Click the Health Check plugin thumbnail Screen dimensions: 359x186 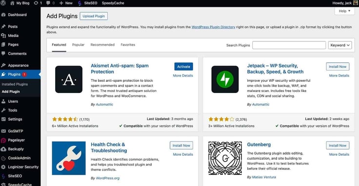(x=69, y=158)
